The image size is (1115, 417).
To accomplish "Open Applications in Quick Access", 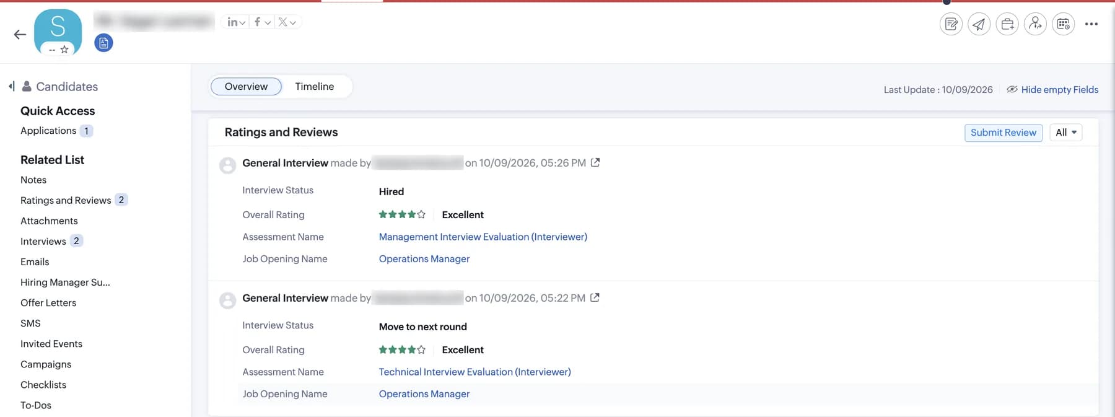I will tap(48, 131).
